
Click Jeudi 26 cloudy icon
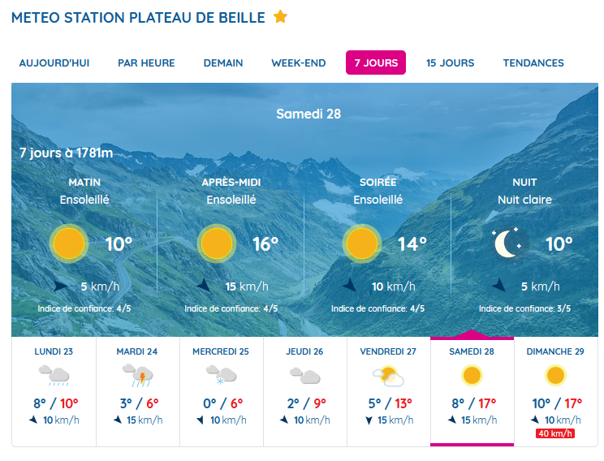tap(305, 376)
